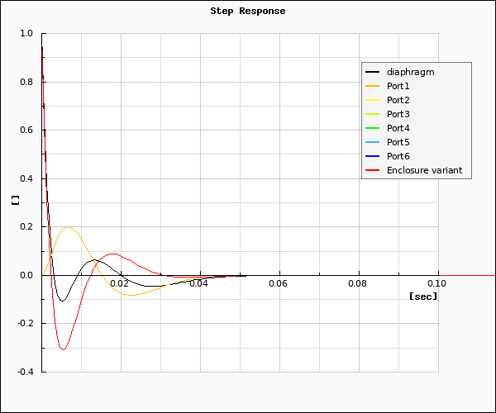Select the 'diaphragm' legend label
This screenshot has width=496, height=413.
click(x=410, y=72)
